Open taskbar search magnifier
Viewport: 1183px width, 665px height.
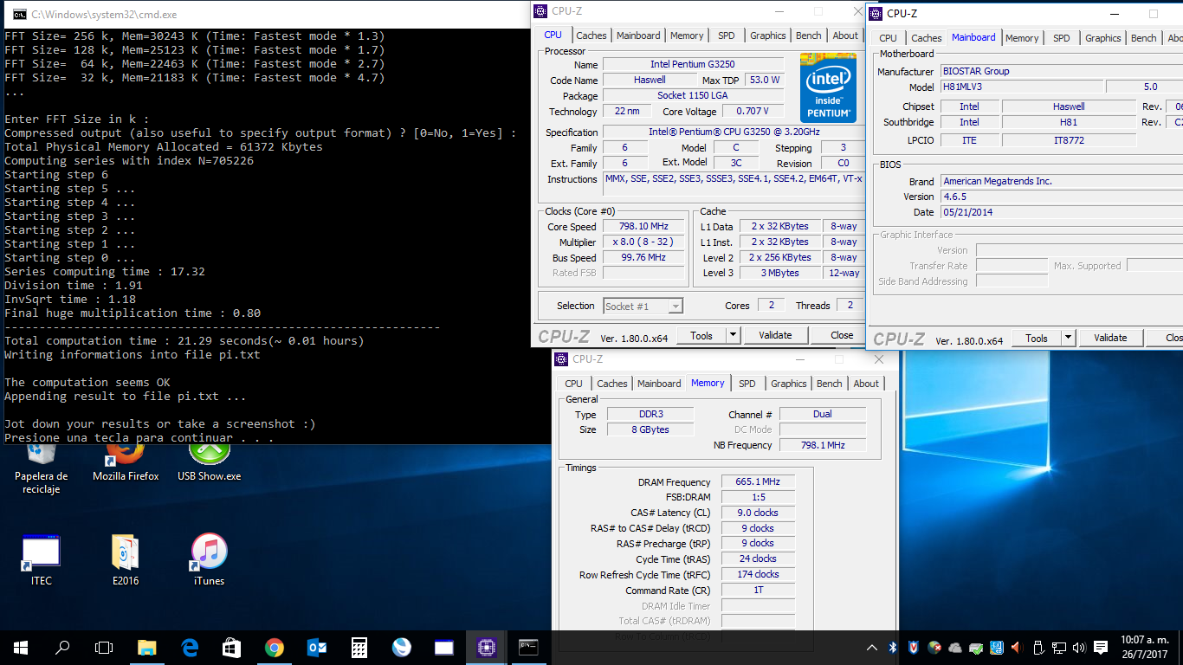[62, 648]
